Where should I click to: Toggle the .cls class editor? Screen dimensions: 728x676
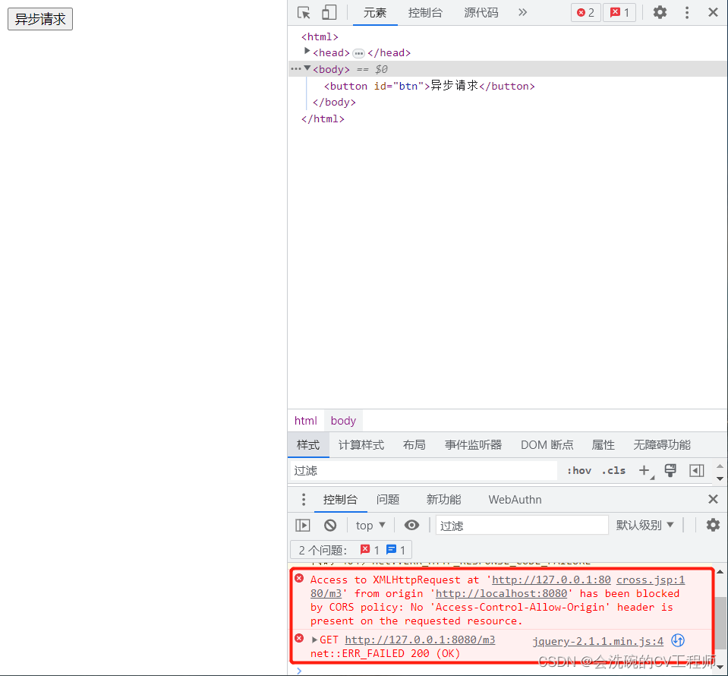coord(613,471)
